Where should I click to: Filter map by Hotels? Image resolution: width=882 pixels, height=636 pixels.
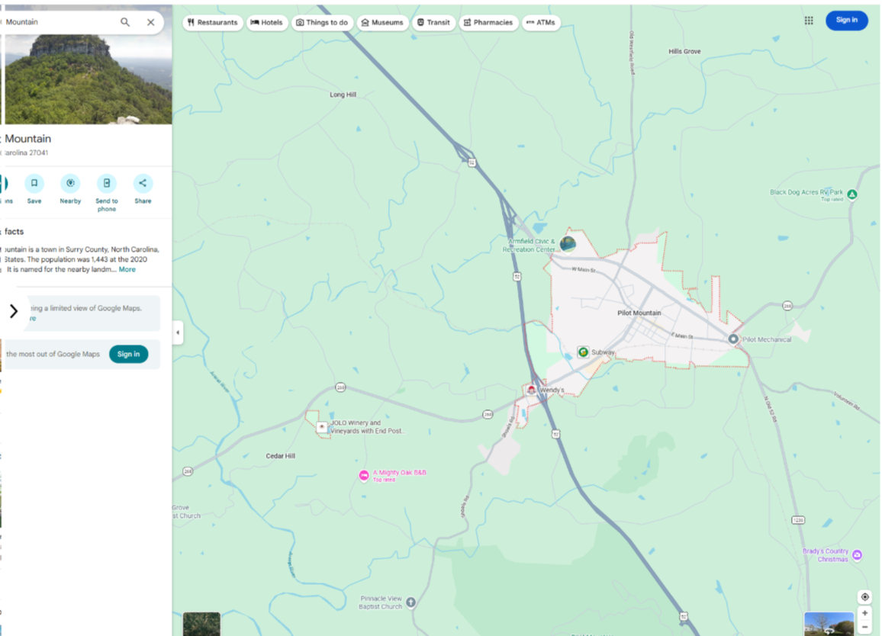[267, 23]
